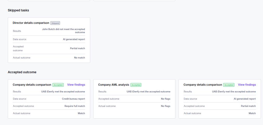
Task: Select the Director details comparison card title
Action: (x=31, y=23)
